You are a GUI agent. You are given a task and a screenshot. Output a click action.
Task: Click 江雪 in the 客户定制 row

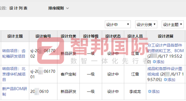[135, 74]
